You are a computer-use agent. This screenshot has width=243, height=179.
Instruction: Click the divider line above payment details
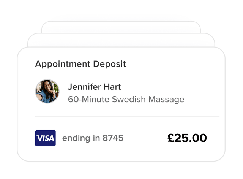coord(127,116)
